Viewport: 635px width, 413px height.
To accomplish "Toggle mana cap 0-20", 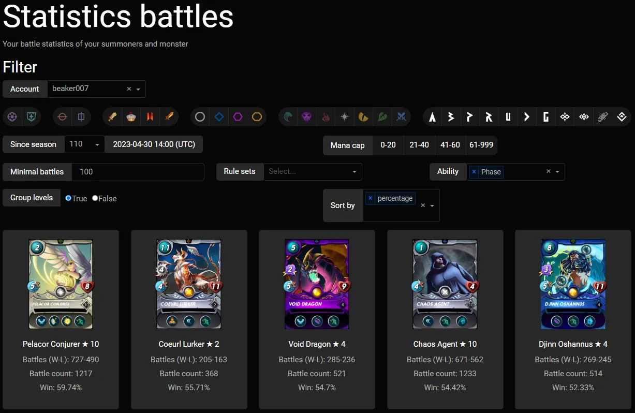I will click(388, 145).
